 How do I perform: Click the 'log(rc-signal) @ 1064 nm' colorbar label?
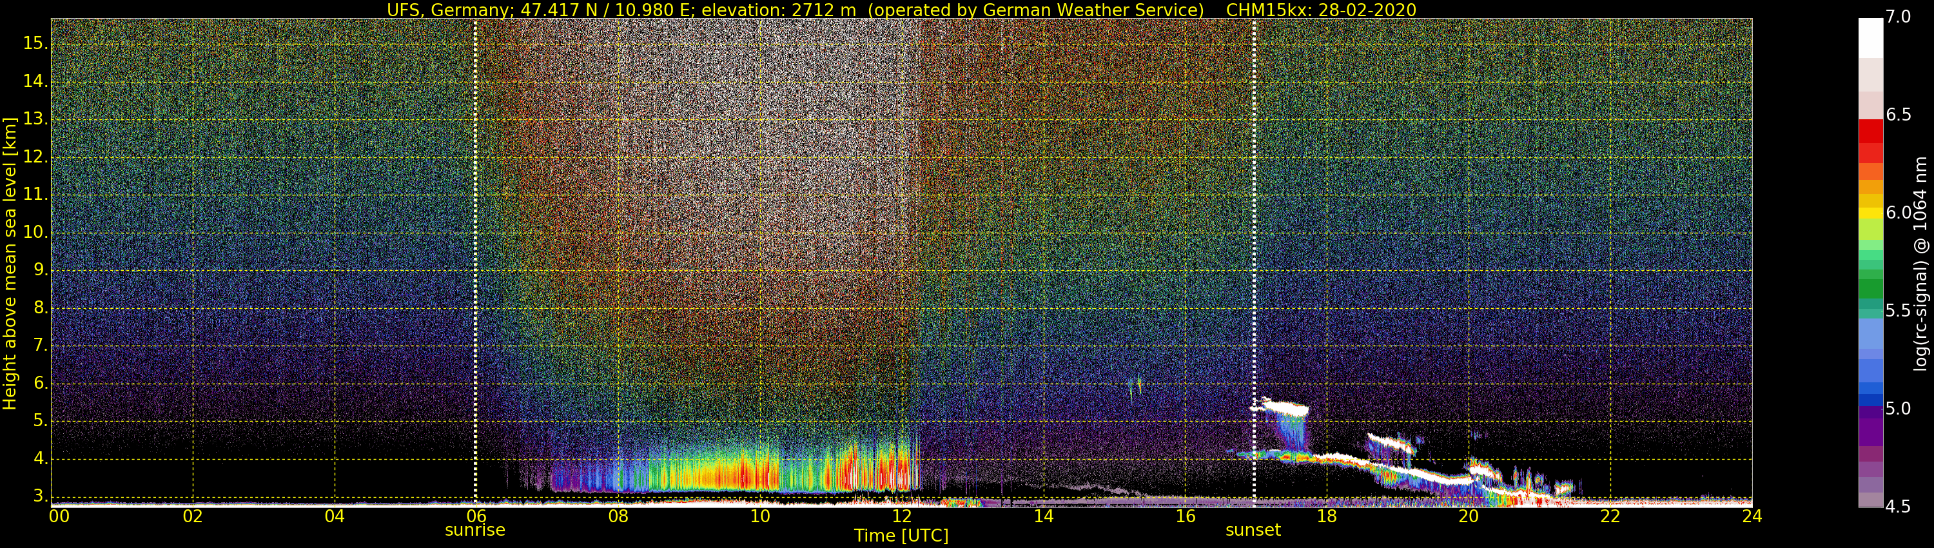pos(1920,263)
